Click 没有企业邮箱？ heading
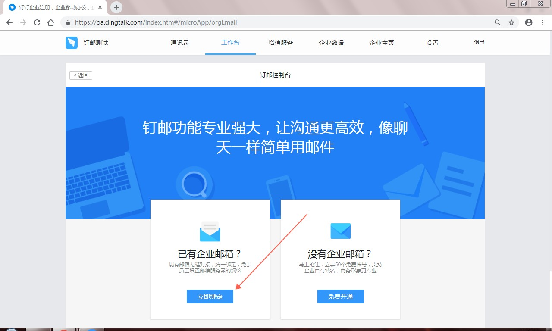This screenshot has width=552, height=331. pyautogui.click(x=340, y=254)
